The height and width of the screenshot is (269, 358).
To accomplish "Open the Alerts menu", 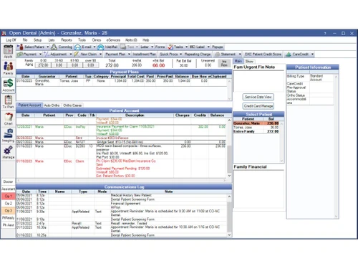I will (131, 40).
